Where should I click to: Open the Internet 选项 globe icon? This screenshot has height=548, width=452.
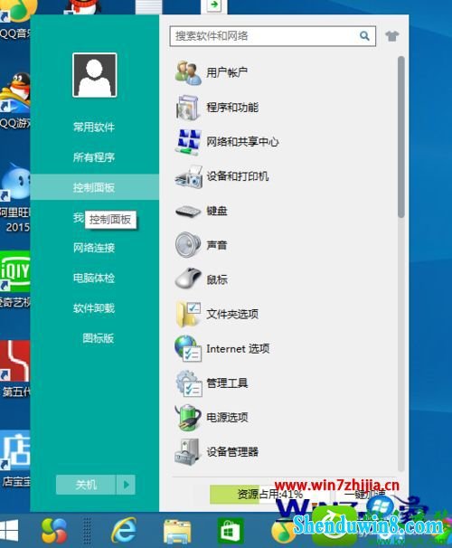(x=188, y=348)
